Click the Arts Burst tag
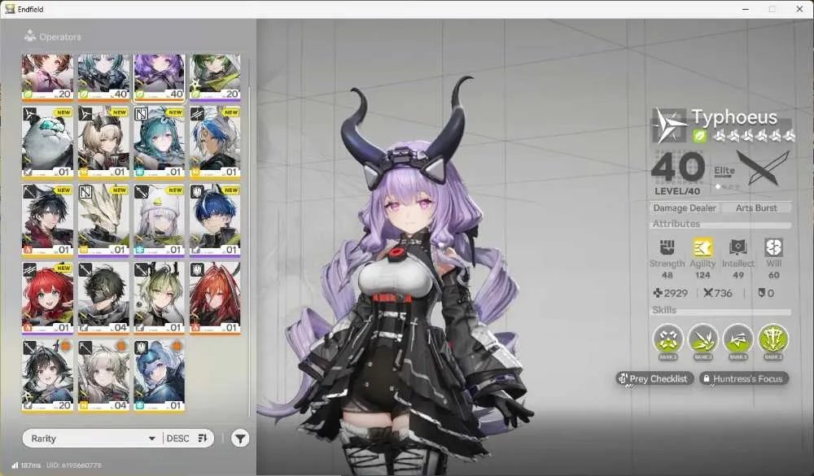This screenshot has width=814, height=476. (756, 207)
